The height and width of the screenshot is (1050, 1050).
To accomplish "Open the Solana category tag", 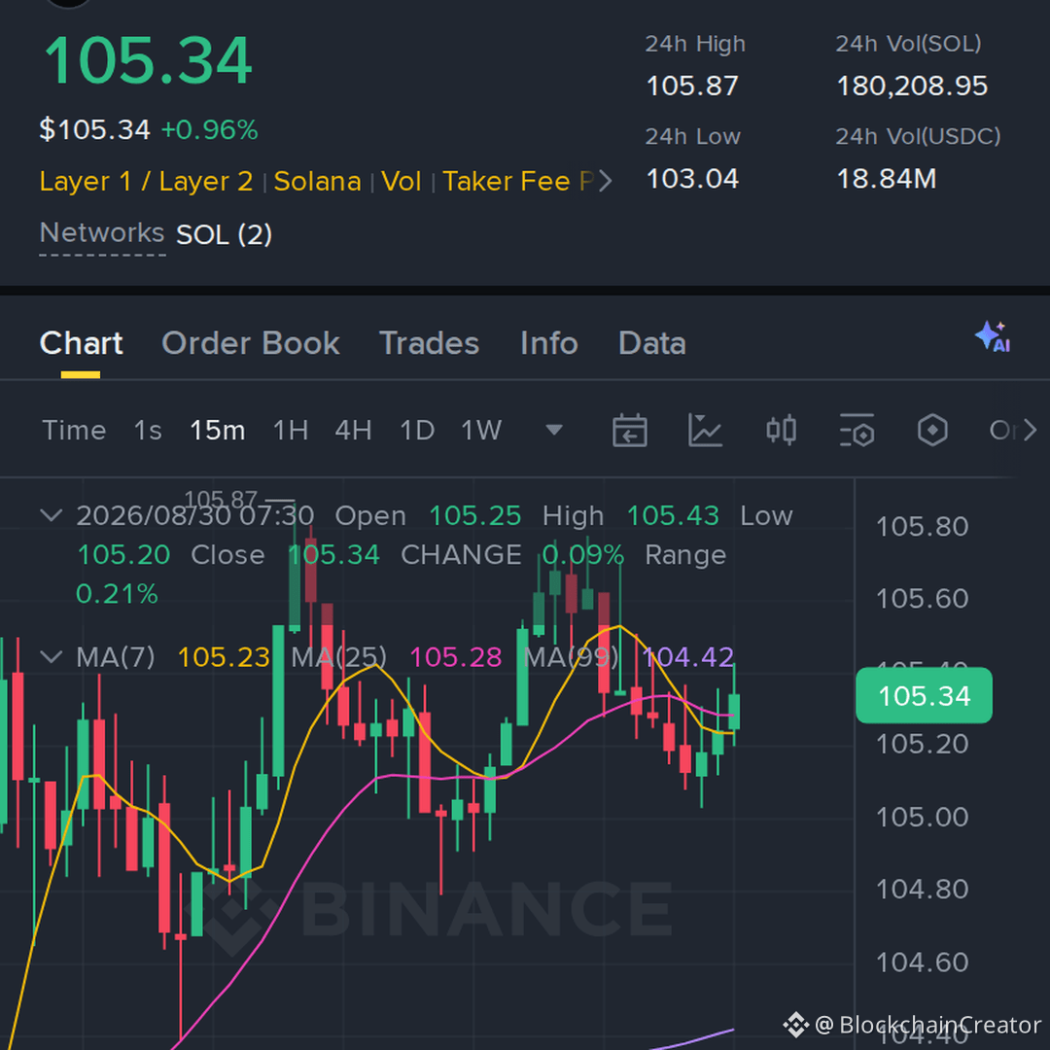I will [317, 181].
